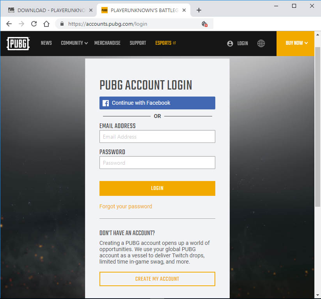Open the Forgot your password link

pos(126,206)
